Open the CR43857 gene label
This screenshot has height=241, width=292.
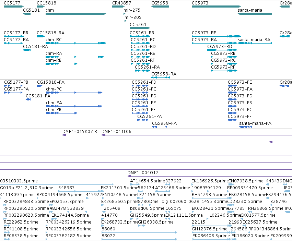121,3
